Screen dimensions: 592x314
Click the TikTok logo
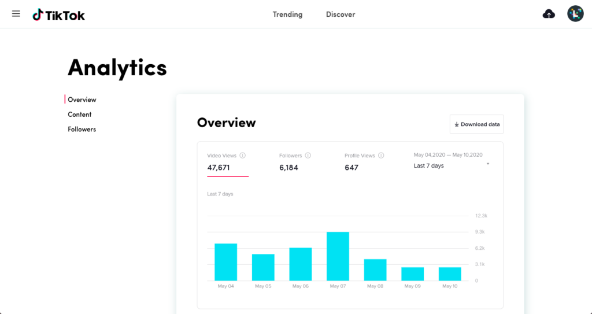coord(59,15)
